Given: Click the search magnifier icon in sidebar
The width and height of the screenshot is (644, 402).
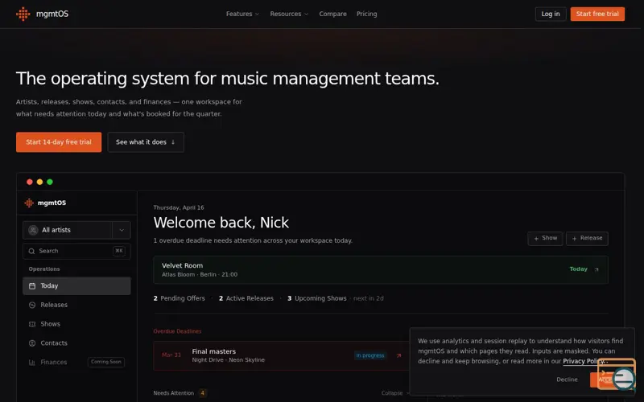Looking at the screenshot, I should pyautogui.click(x=31, y=251).
